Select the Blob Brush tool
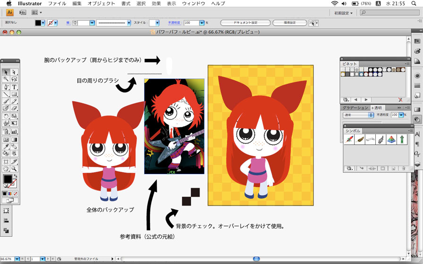 click(x=6, y=108)
